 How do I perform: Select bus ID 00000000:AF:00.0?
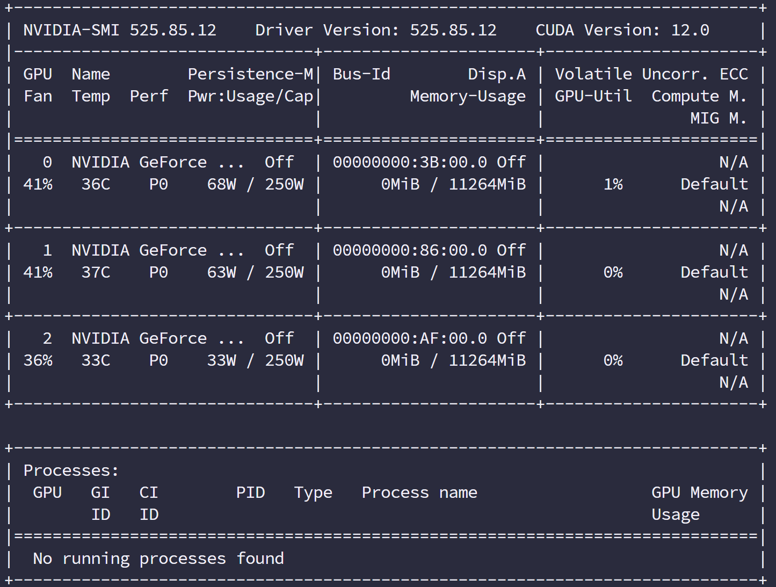click(410, 338)
